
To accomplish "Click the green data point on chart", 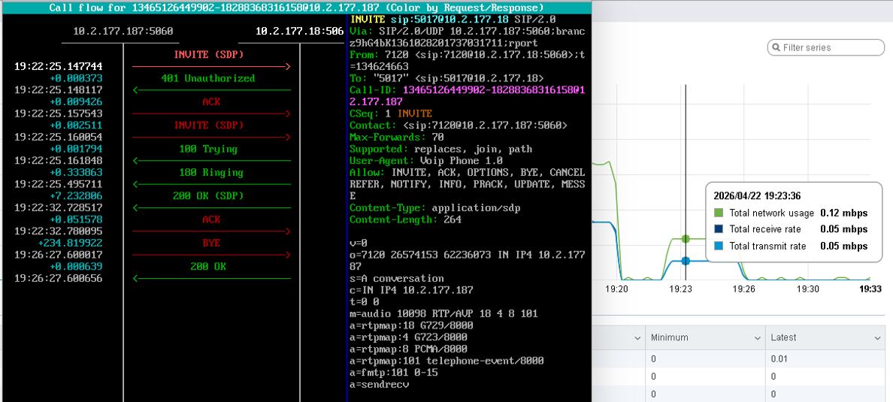I will pyautogui.click(x=686, y=239).
